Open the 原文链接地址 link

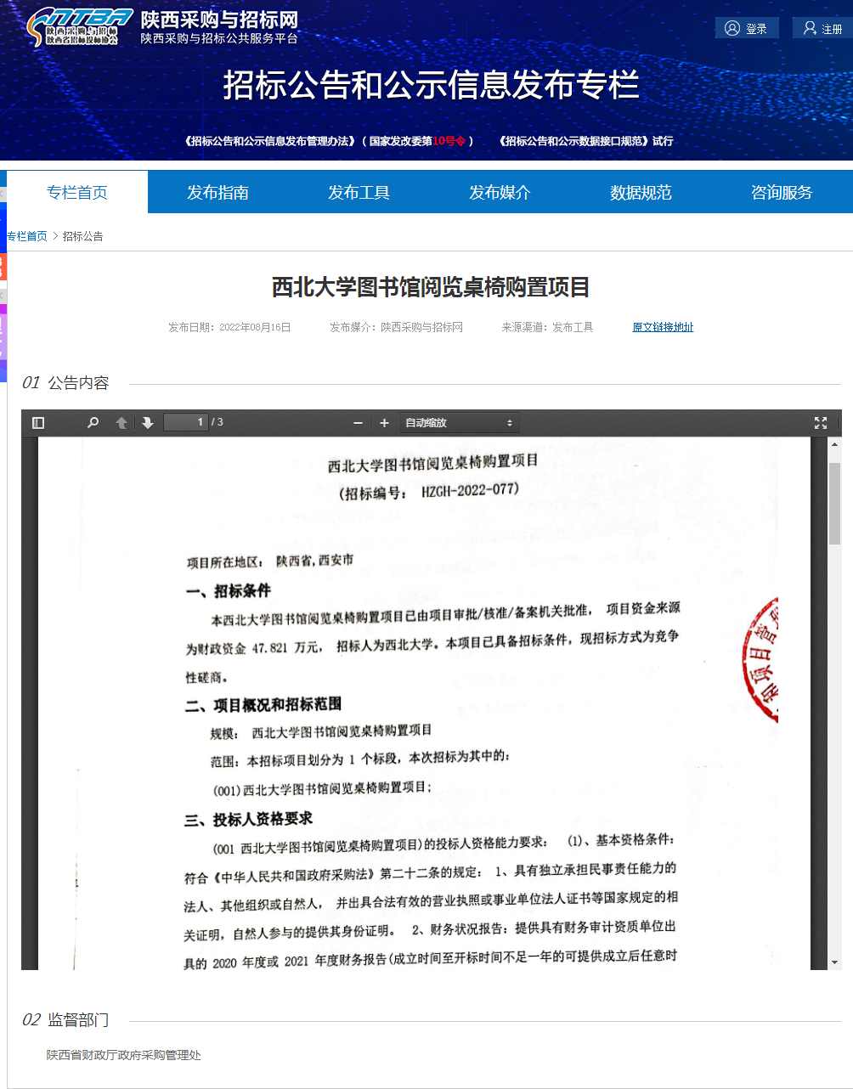(663, 327)
